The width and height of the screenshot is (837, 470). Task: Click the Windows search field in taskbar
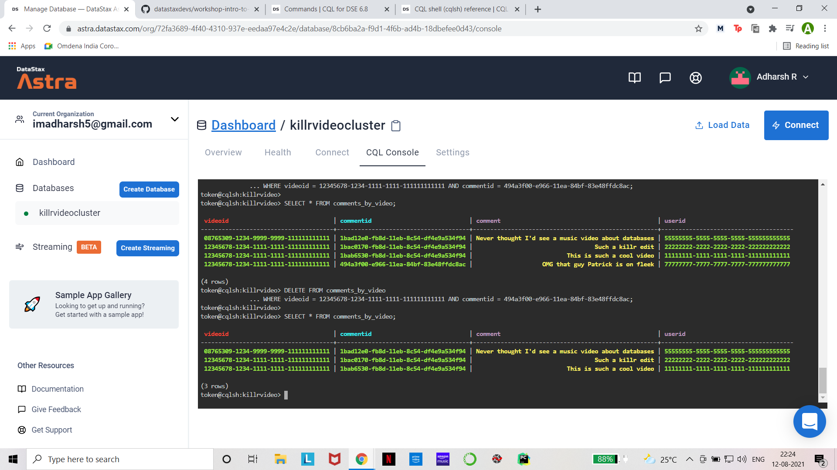(x=120, y=459)
